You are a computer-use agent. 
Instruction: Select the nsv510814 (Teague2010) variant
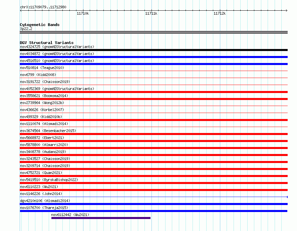(42, 68)
